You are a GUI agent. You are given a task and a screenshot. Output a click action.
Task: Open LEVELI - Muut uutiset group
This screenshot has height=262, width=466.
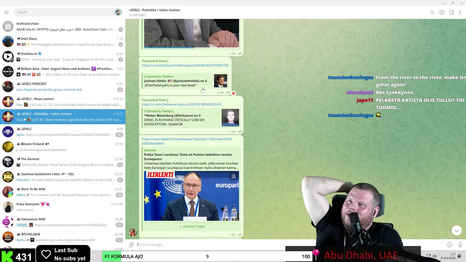click(x=63, y=102)
